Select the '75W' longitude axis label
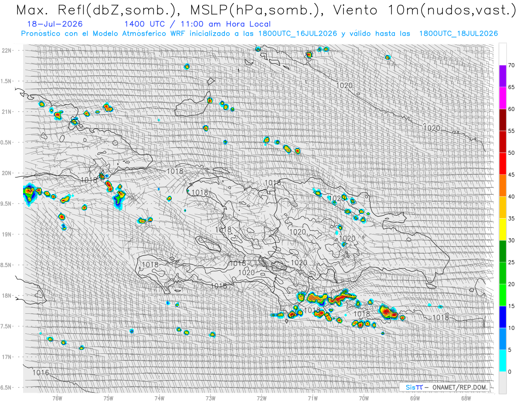523x404 pixels. [x=109, y=398]
